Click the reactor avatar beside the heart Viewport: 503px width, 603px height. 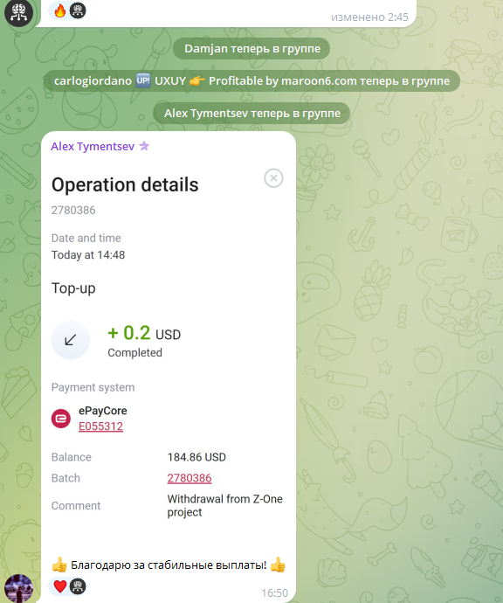[x=78, y=586]
